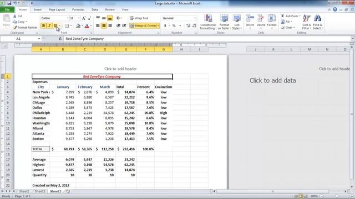Click AutoSum button
This screenshot has height=199, width=355.
pyautogui.click(x=290, y=16)
